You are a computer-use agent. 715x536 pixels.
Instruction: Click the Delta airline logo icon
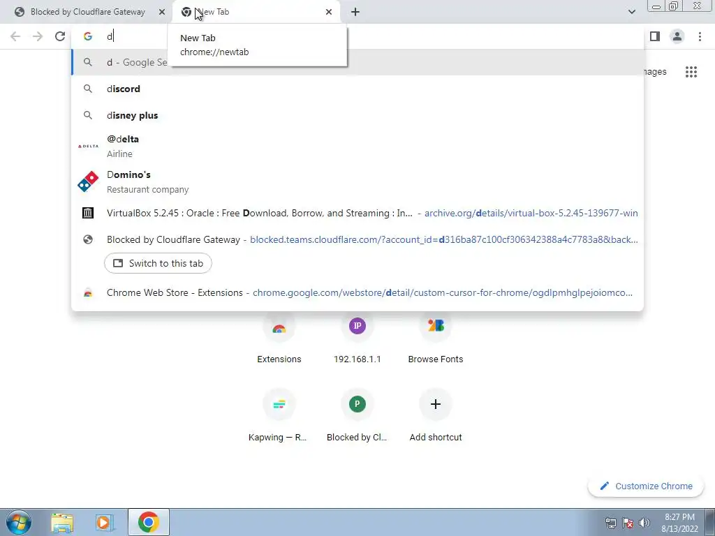[88, 147]
